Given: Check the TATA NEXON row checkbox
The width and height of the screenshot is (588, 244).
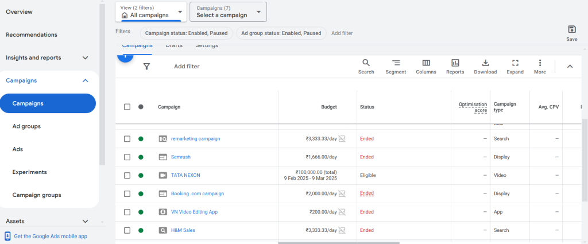Looking at the screenshot, I should click(127, 176).
